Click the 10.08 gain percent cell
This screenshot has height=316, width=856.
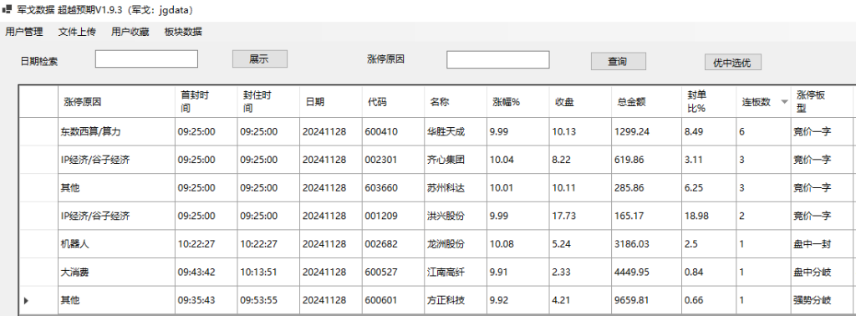pos(518,244)
